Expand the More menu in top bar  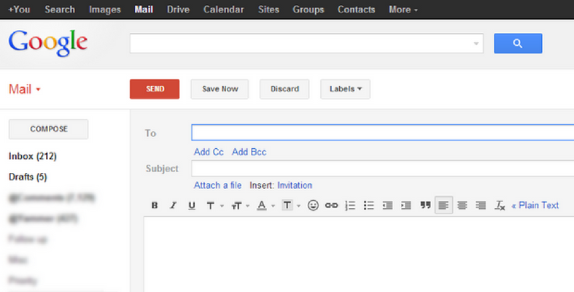pos(403,9)
